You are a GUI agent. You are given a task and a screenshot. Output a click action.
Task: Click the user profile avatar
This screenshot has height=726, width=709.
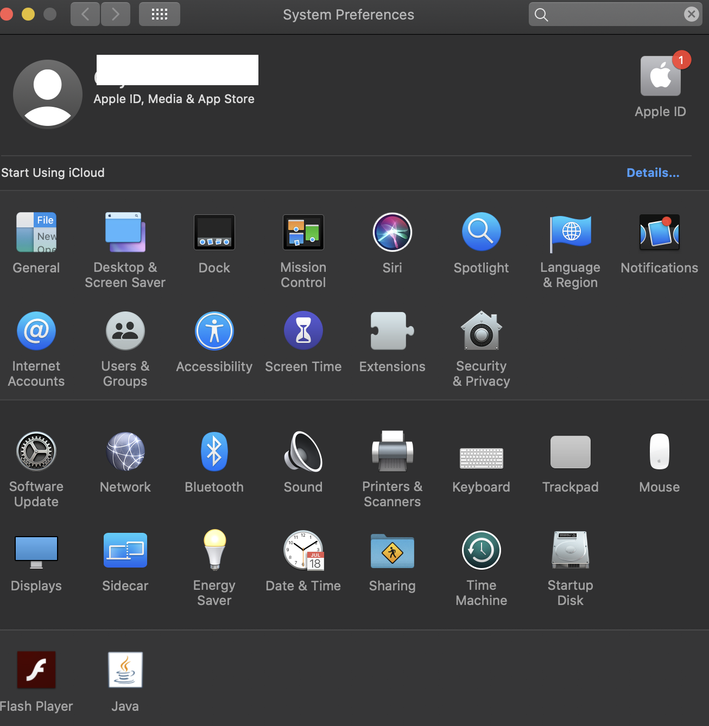[48, 94]
